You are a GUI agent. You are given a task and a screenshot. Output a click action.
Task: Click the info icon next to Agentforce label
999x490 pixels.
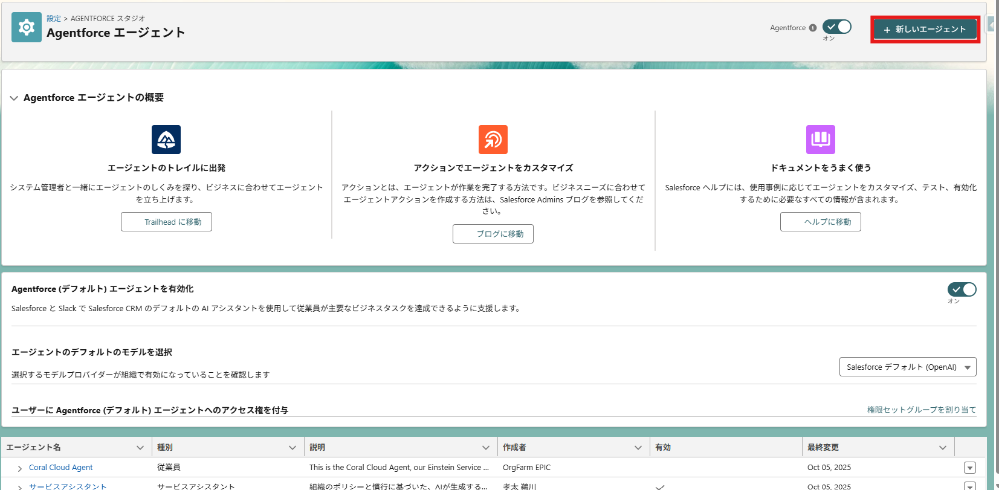813,28
